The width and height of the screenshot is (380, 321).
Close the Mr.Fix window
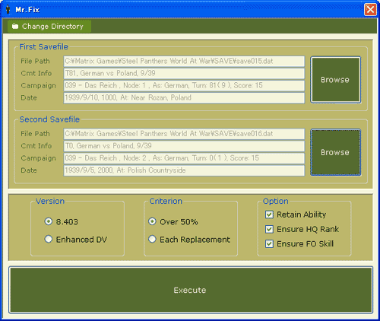pyautogui.click(x=370, y=10)
